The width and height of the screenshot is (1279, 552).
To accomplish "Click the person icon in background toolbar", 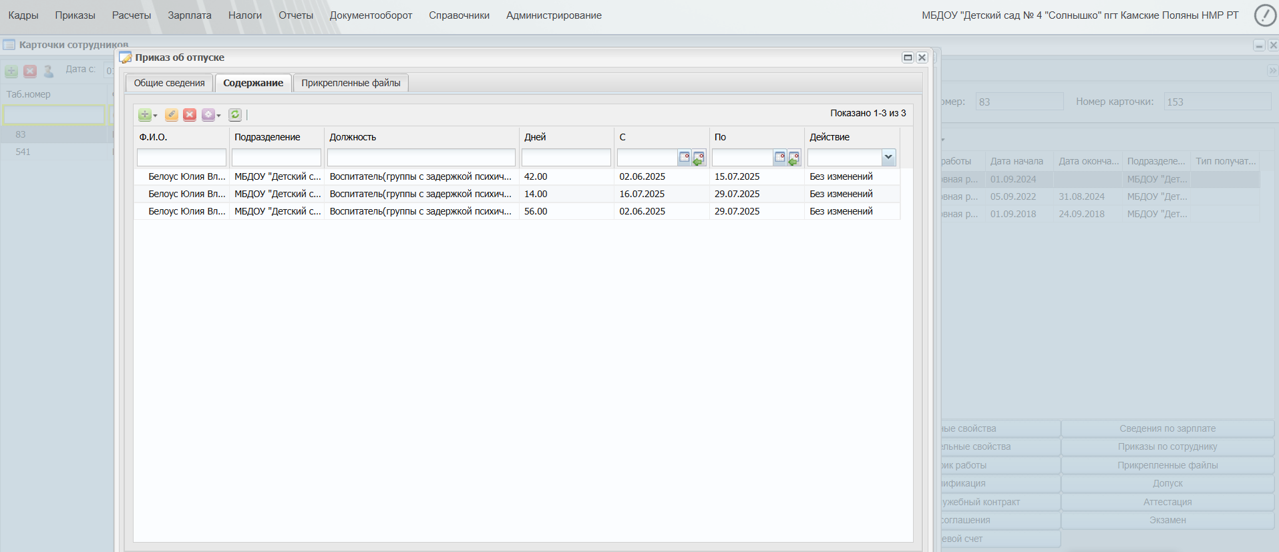I will [x=48, y=71].
